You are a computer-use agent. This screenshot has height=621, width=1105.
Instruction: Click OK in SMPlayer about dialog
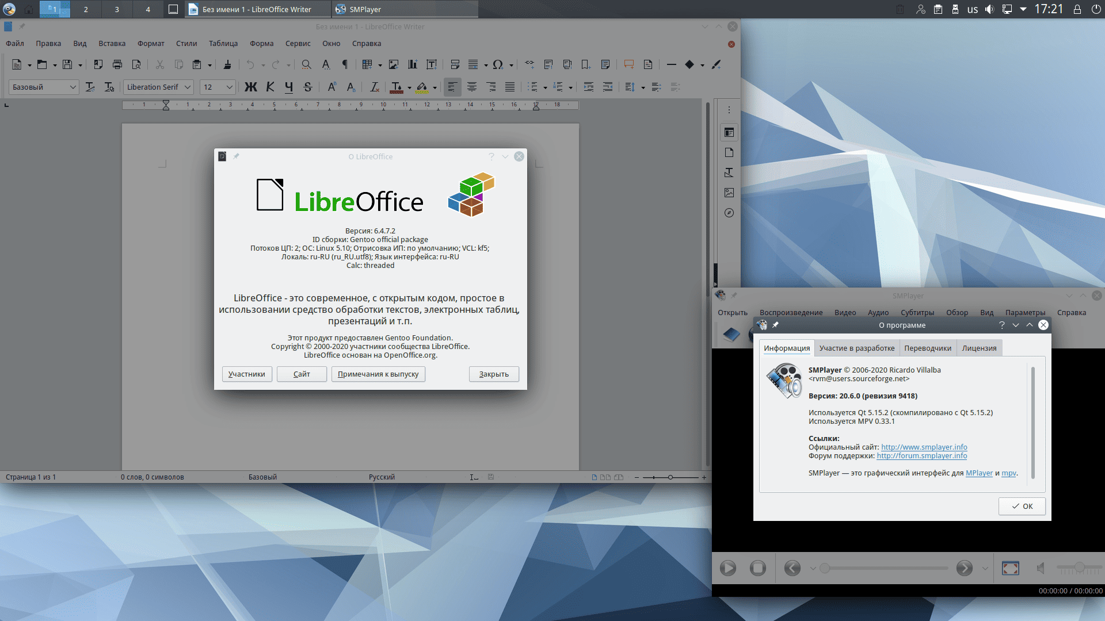[x=1022, y=507]
